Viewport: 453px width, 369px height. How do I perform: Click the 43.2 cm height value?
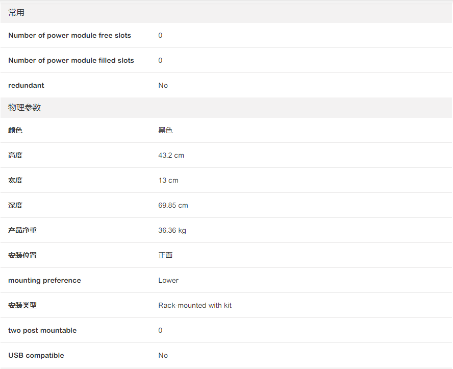(x=171, y=155)
